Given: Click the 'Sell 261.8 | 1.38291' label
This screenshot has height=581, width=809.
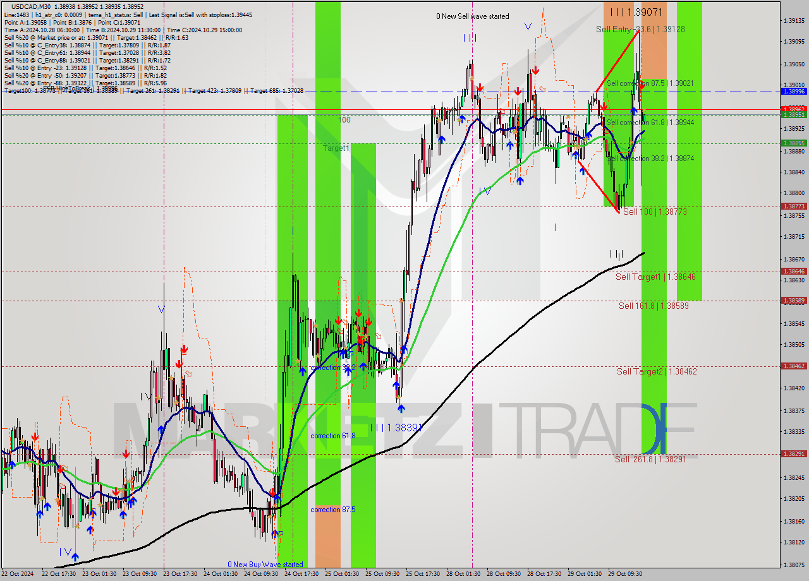Looking at the screenshot, I should [650, 459].
